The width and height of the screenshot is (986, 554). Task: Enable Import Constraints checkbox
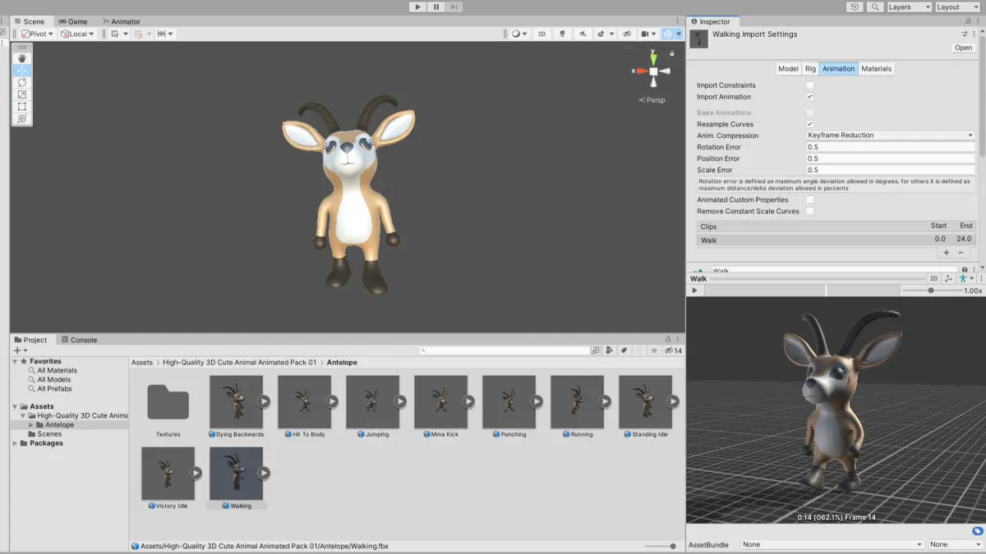(x=810, y=85)
